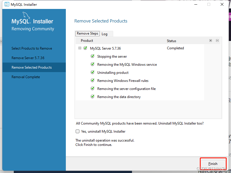
Task: Click the Finish button
Action: coord(213,163)
